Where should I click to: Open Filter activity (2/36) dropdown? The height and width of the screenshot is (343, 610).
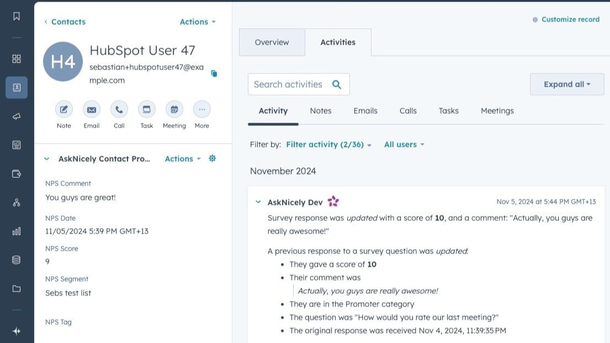328,145
